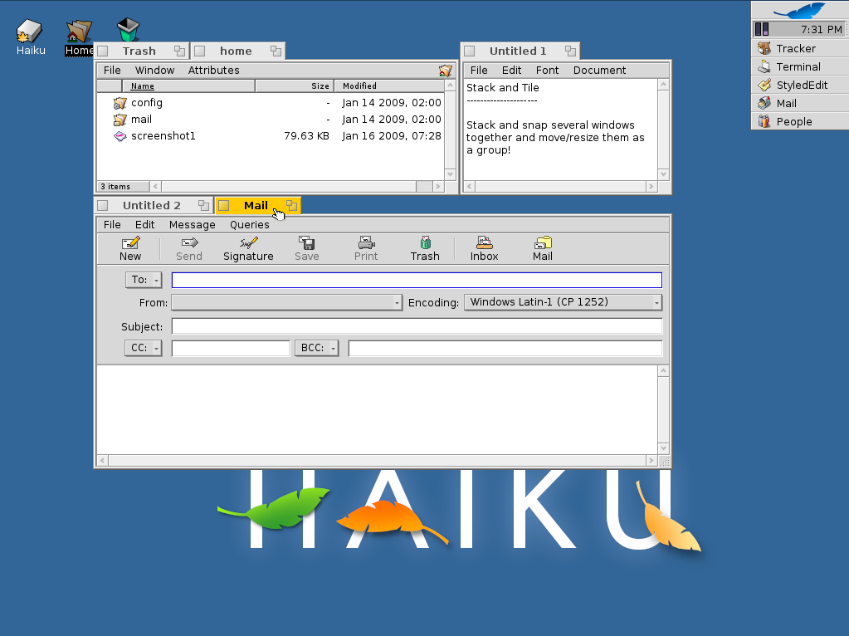Click into the To: address field
The width and height of the screenshot is (849, 636).
point(417,280)
